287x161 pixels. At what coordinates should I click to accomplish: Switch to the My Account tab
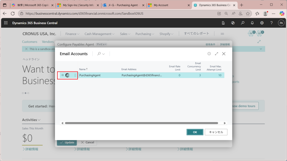[x=169, y=5]
